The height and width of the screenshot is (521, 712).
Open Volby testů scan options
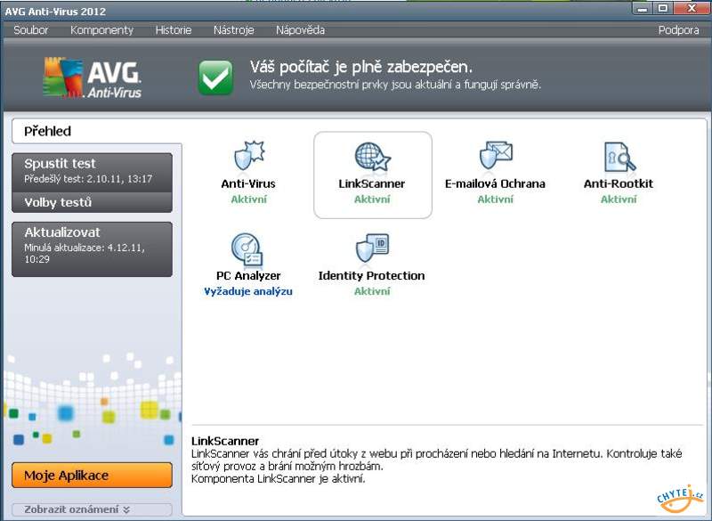coord(93,202)
